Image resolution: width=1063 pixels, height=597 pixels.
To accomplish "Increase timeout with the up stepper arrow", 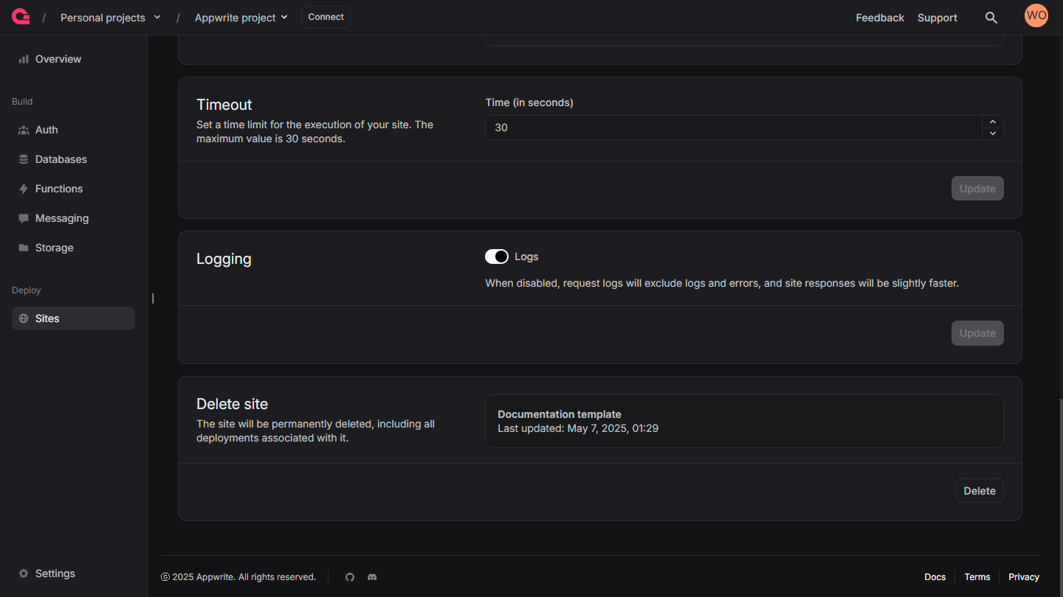I will tap(993, 122).
